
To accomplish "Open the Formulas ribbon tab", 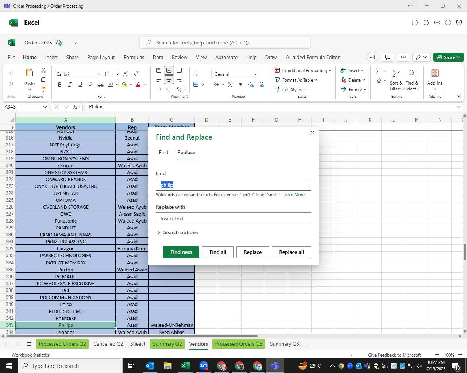I will tap(134, 57).
